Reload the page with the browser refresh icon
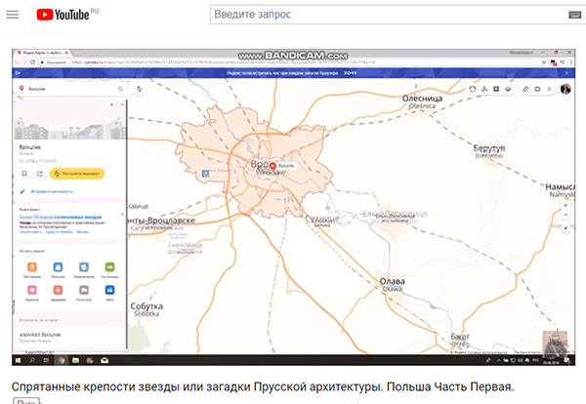This screenshot has width=586, height=404. tap(32, 62)
